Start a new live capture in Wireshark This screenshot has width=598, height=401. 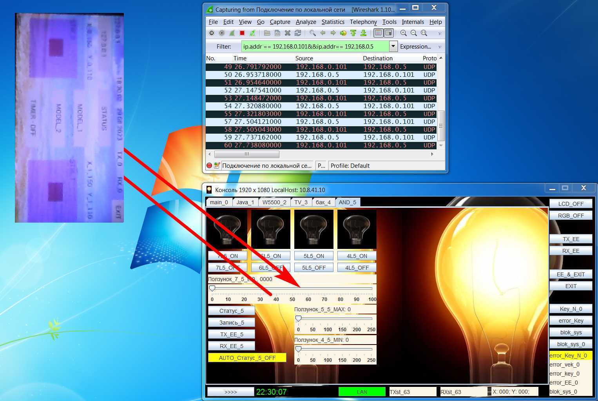[232, 33]
